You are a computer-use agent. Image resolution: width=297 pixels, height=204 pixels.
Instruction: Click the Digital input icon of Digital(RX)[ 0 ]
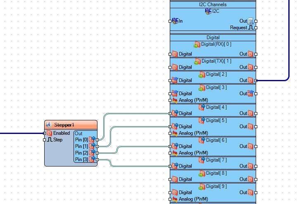point(175,54)
